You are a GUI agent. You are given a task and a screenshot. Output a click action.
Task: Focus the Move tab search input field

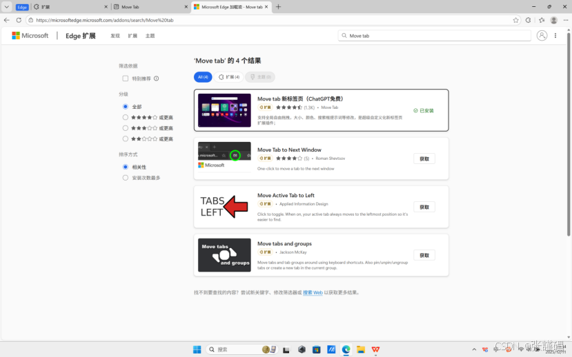coord(434,35)
